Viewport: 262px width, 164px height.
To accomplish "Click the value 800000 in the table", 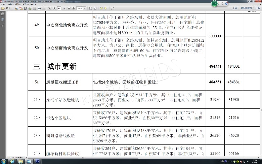I will point(215,36).
